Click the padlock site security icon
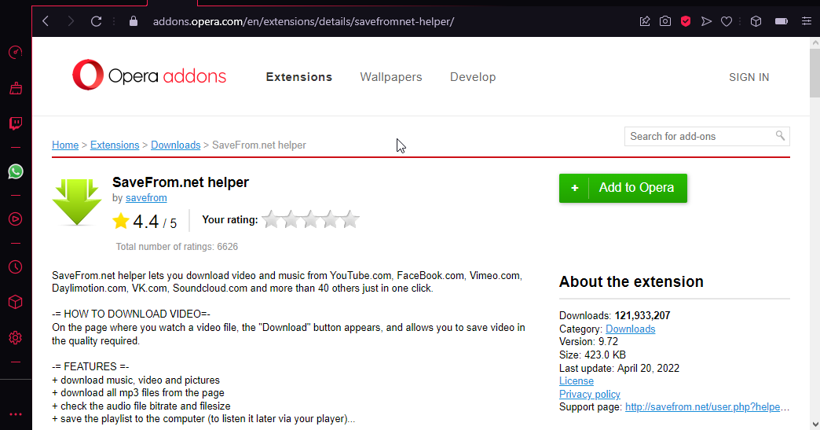This screenshot has width=820, height=430. pos(134,21)
